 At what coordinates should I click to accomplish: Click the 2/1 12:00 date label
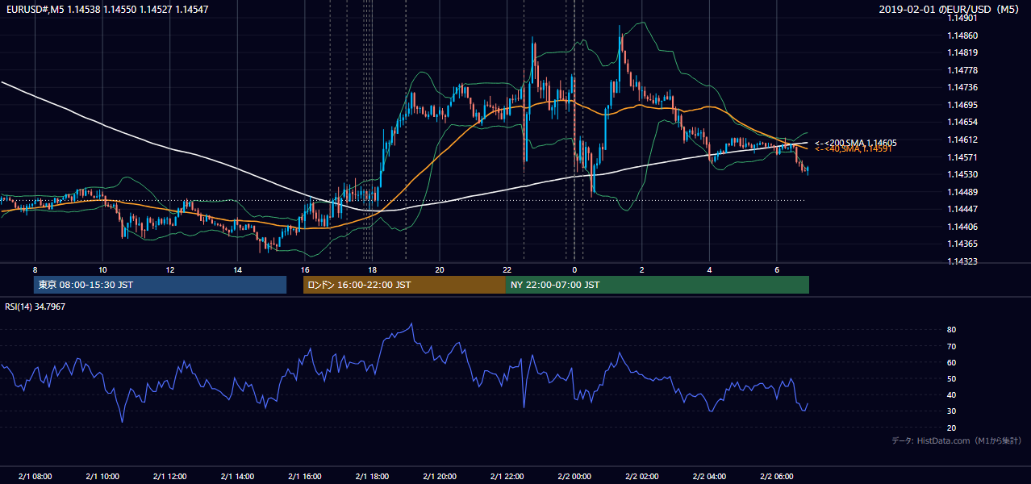[x=170, y=476]
